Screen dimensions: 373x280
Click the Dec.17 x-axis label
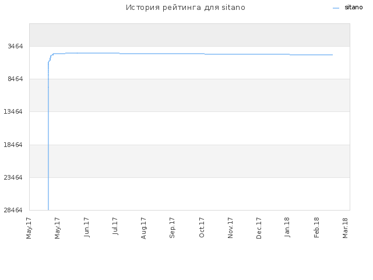coord(259,228)
